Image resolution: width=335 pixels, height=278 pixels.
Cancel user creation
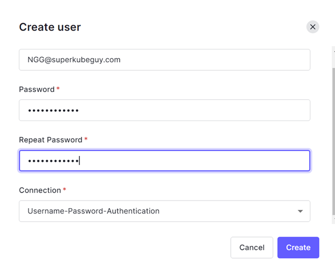tap(252, 247)
